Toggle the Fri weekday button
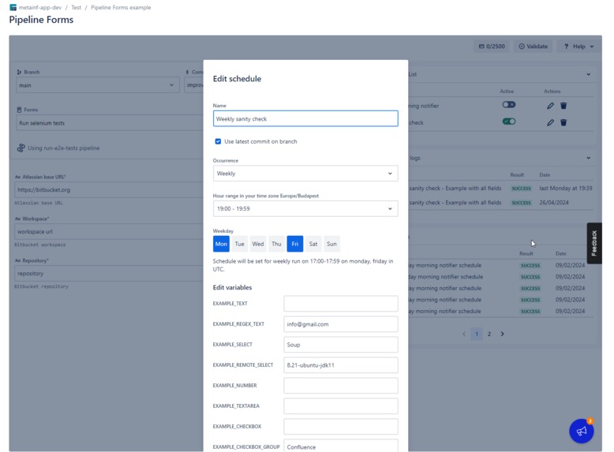Viewport: 614px width, 452px height. click(x=295, y=244)
